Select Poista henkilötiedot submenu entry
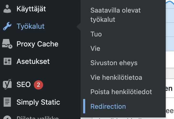This screenshot has width=174, height=119. coord(121,92)
